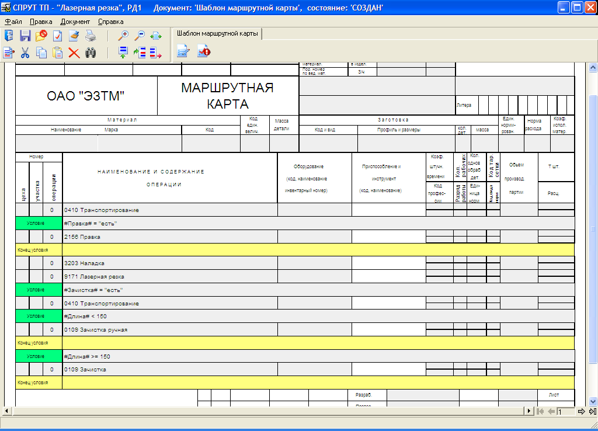
Task: Zoom in with the magnifier plus icon
Action: click(123, 36)
